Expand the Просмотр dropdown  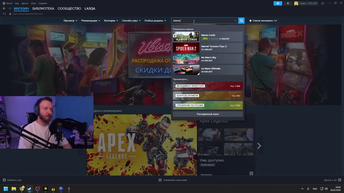click(x=70, y=21)
